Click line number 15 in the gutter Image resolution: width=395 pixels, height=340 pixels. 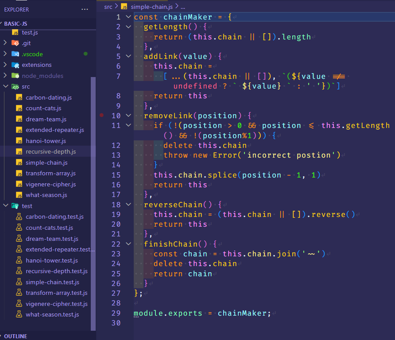116,175
